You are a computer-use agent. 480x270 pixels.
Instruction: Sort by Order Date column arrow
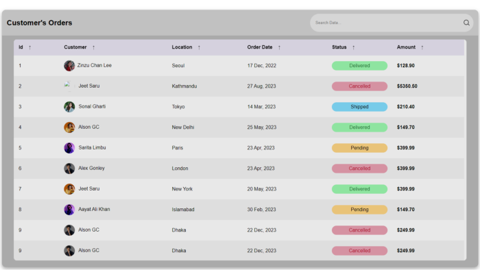coord(279,47)
